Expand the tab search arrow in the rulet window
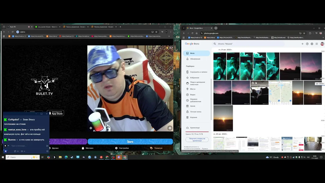 tap(4, 27)
